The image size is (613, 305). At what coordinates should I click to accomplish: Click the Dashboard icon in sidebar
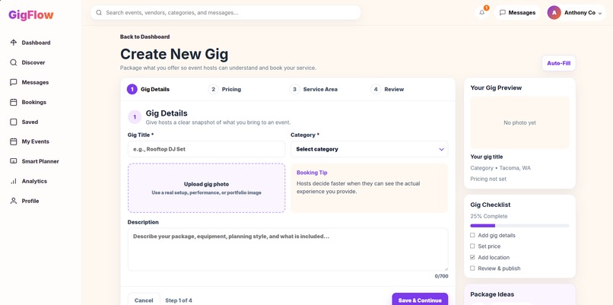(x=14, y=43)
